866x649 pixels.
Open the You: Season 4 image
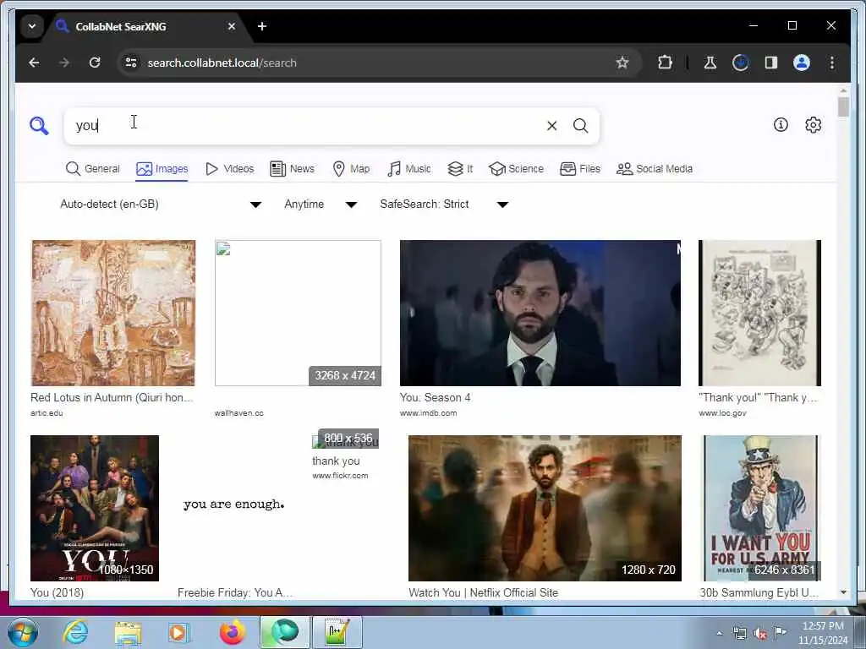click(x=540, y=313)
